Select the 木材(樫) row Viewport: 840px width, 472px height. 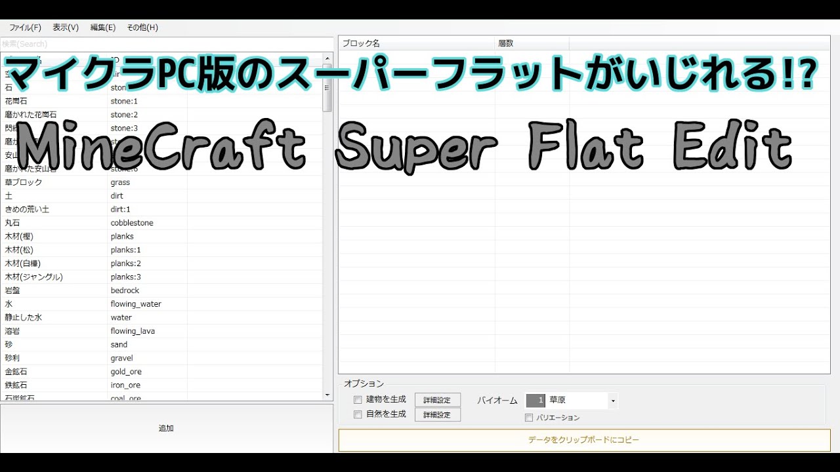(x=161, y=236)
